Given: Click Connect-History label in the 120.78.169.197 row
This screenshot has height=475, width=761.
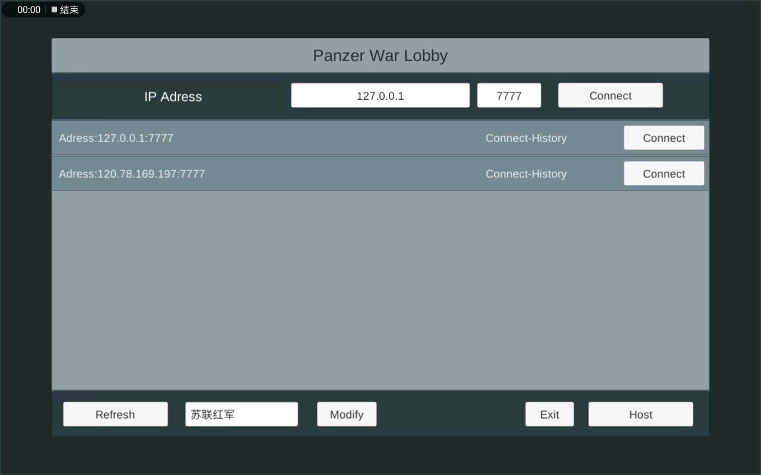Looking at the screenshot, I should click(x=526, y=173).
